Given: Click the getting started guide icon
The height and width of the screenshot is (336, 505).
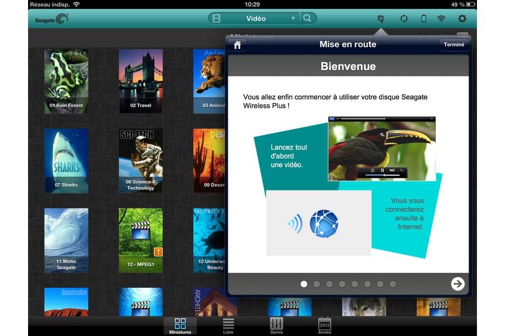Looking at the screenshot, I should tap(380, 19).
